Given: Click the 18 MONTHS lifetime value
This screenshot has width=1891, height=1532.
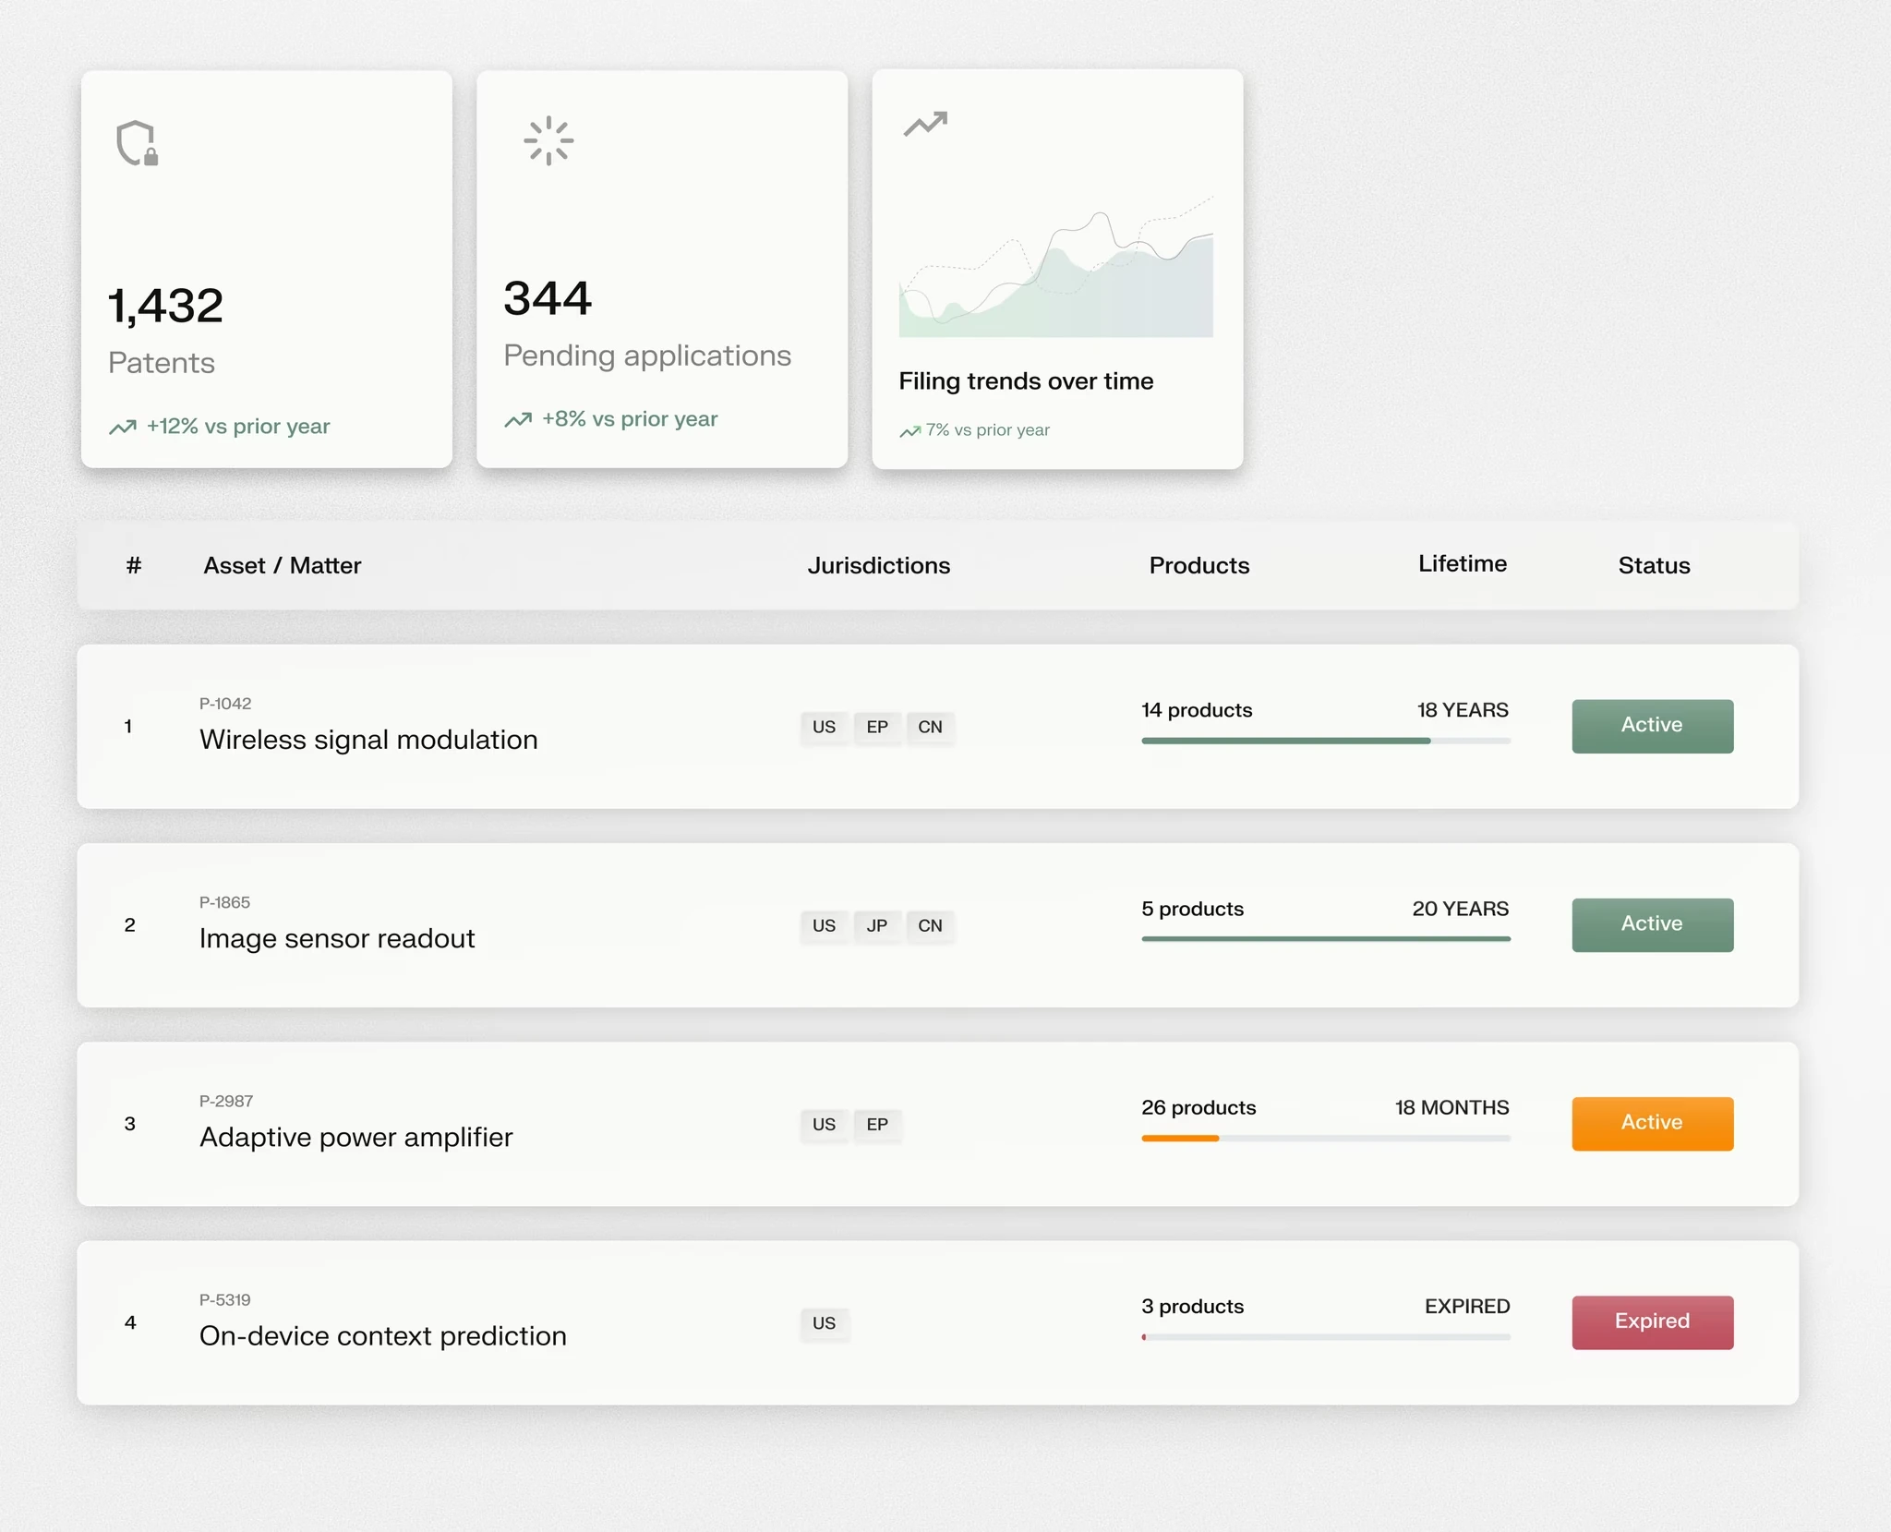Looking at the screenshot, I should coord(1451,1107).
